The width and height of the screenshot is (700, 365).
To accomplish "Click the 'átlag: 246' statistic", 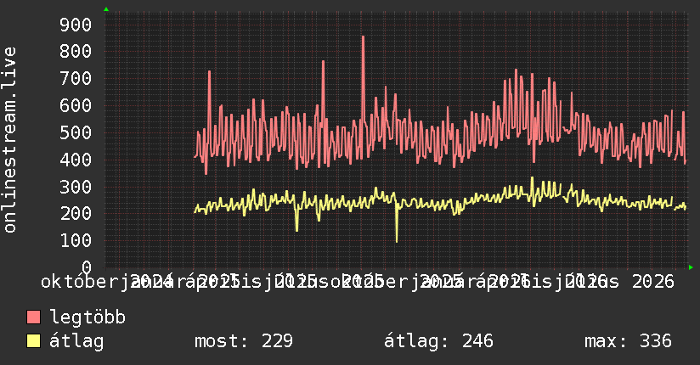I will click(x=439, y=341).
